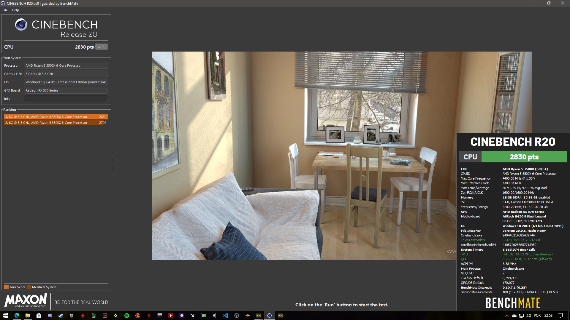Open OBS Studio from the taskbar
Viewport: 570px width, 320px height.
pyautogui.click(x=237, y=316)
